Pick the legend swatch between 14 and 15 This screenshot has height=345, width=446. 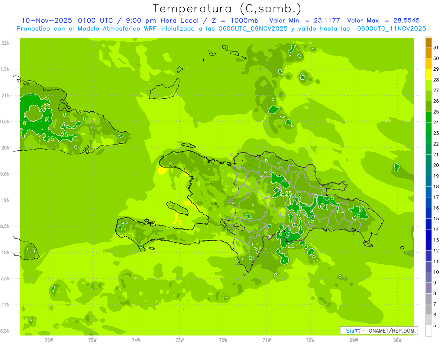pos(429,224)
